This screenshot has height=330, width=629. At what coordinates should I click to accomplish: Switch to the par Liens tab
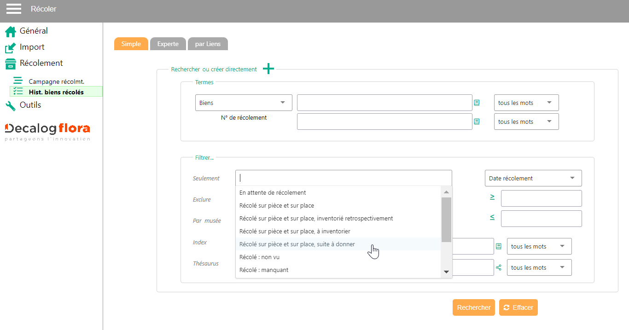point(208,44)
